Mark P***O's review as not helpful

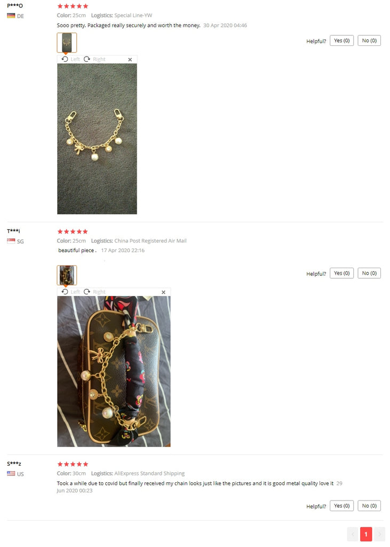369,41
